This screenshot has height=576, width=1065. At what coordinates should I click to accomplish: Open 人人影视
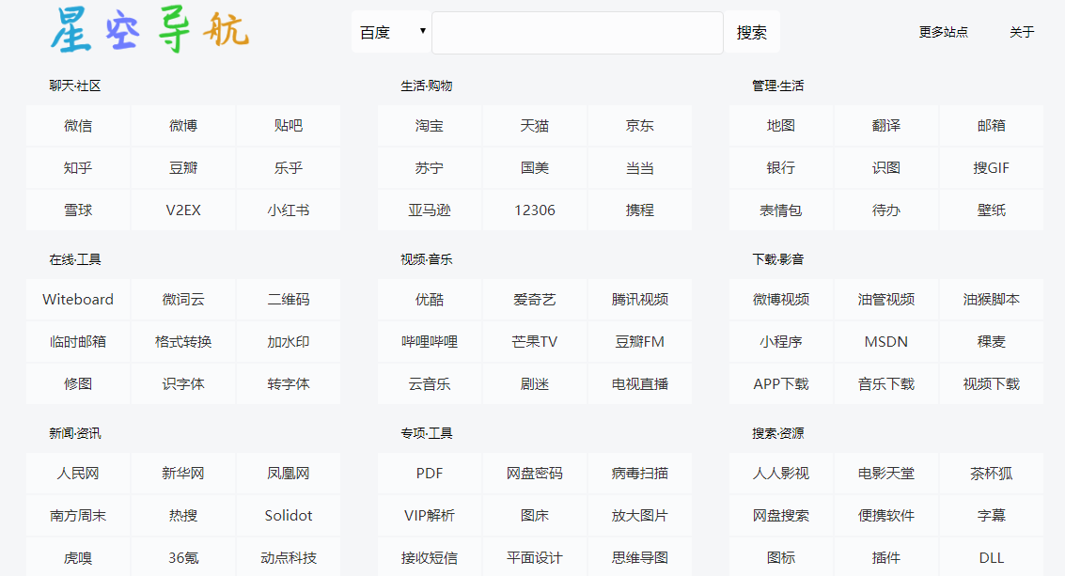pyautogui.click(x=781, y=474)
